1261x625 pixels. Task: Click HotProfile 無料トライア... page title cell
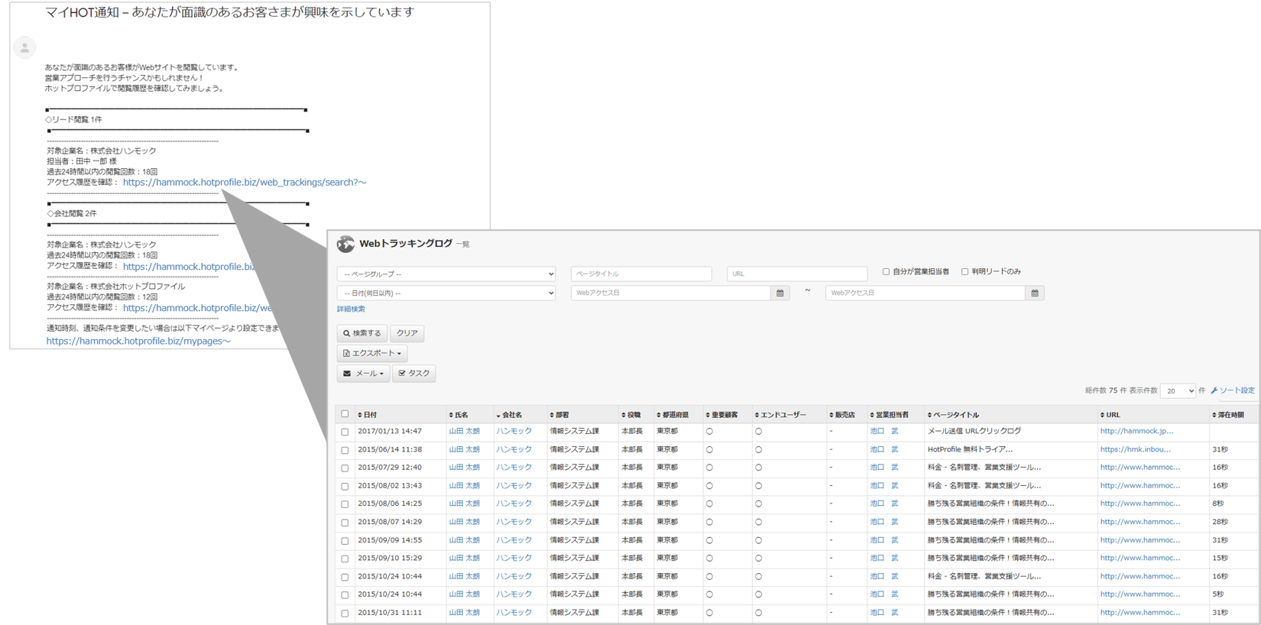[970, 450]
